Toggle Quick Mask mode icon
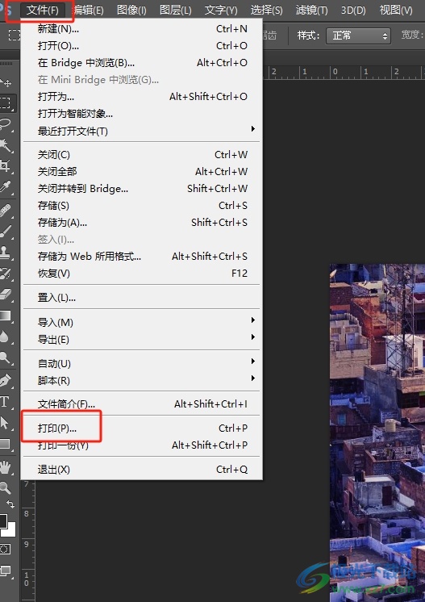The image size is (425, 602). point(6,549)
